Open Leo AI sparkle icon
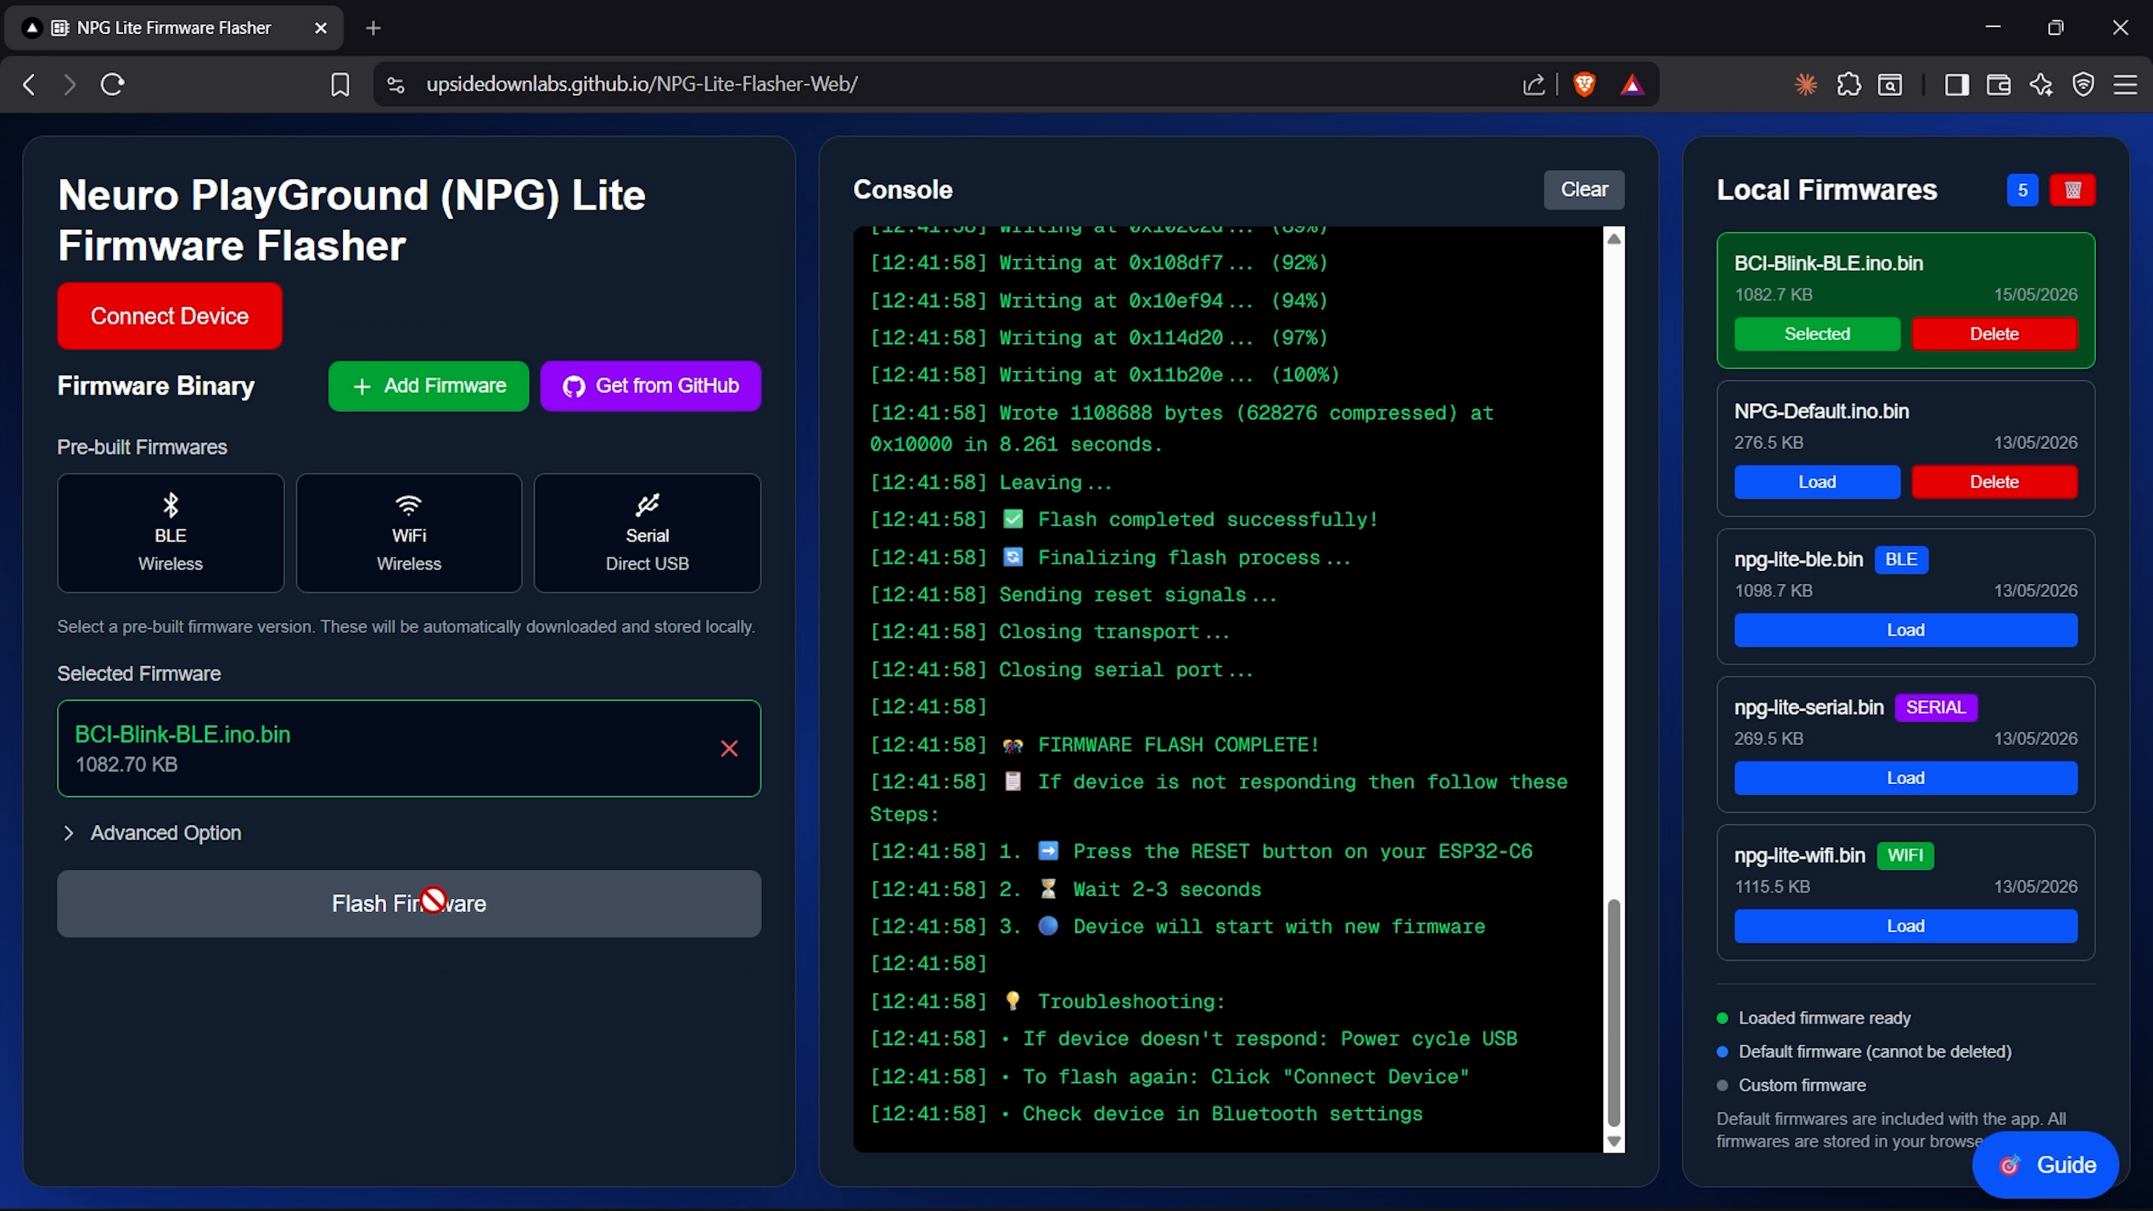 [2041, 84]
